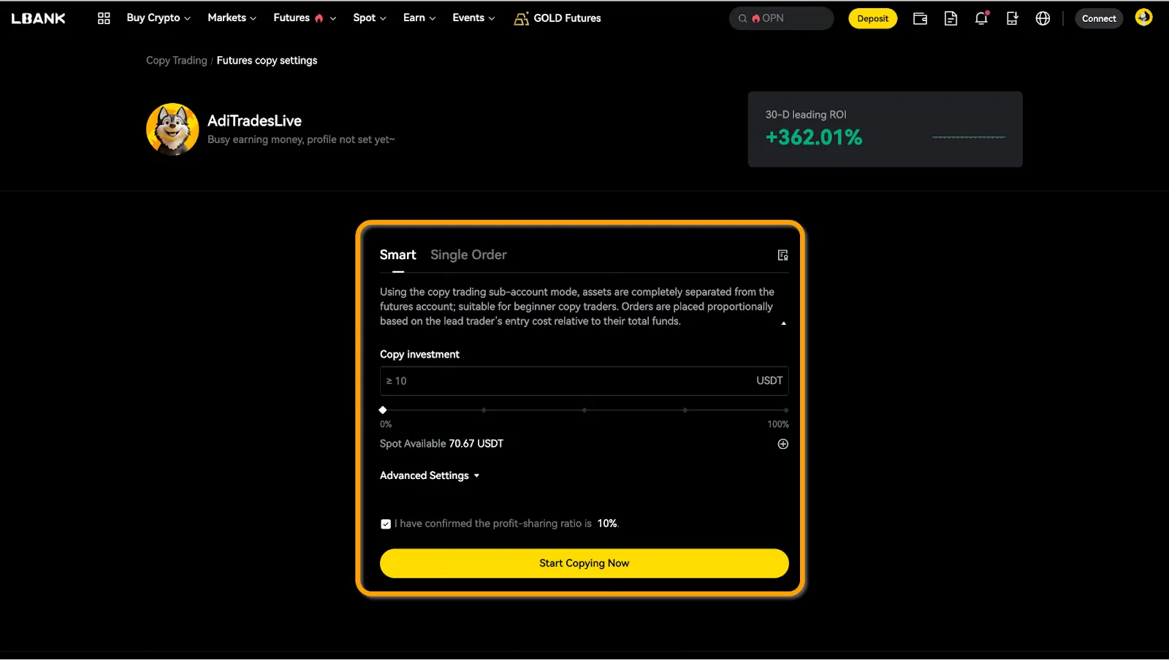Collapse the Smart mode description arrow
The width and height of the screenshot is (1169, 660).
(x=783, y=323)
